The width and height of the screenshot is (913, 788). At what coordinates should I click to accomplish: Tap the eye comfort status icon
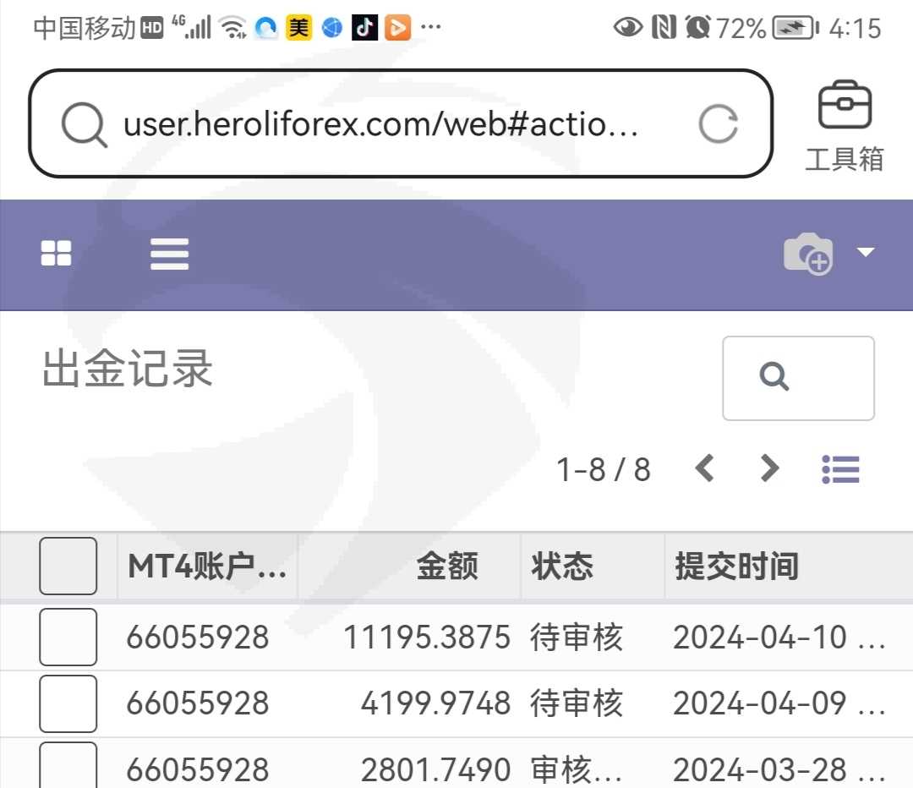click(x=627, y=27)
